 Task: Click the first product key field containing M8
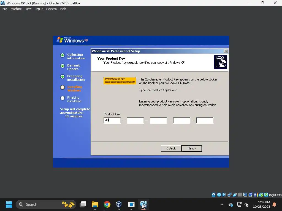coord(112,120)
